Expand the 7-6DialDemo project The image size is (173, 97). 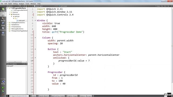[8, 25]
